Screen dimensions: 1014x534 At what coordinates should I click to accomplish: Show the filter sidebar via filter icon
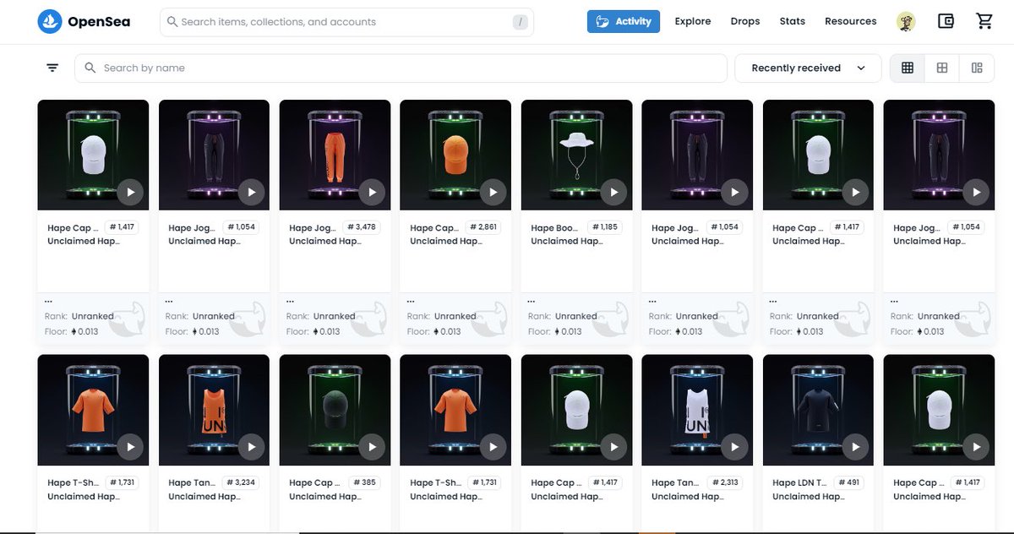coord(52,68)
